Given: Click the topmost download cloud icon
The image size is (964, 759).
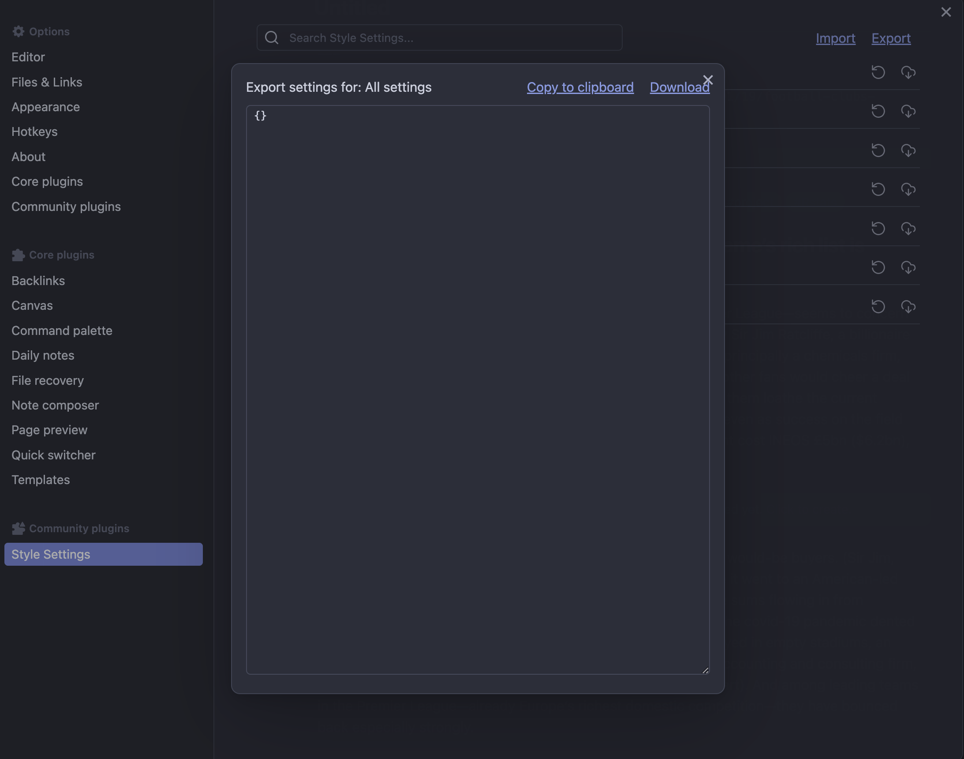Looking at the screenshot, I should 908,72.
